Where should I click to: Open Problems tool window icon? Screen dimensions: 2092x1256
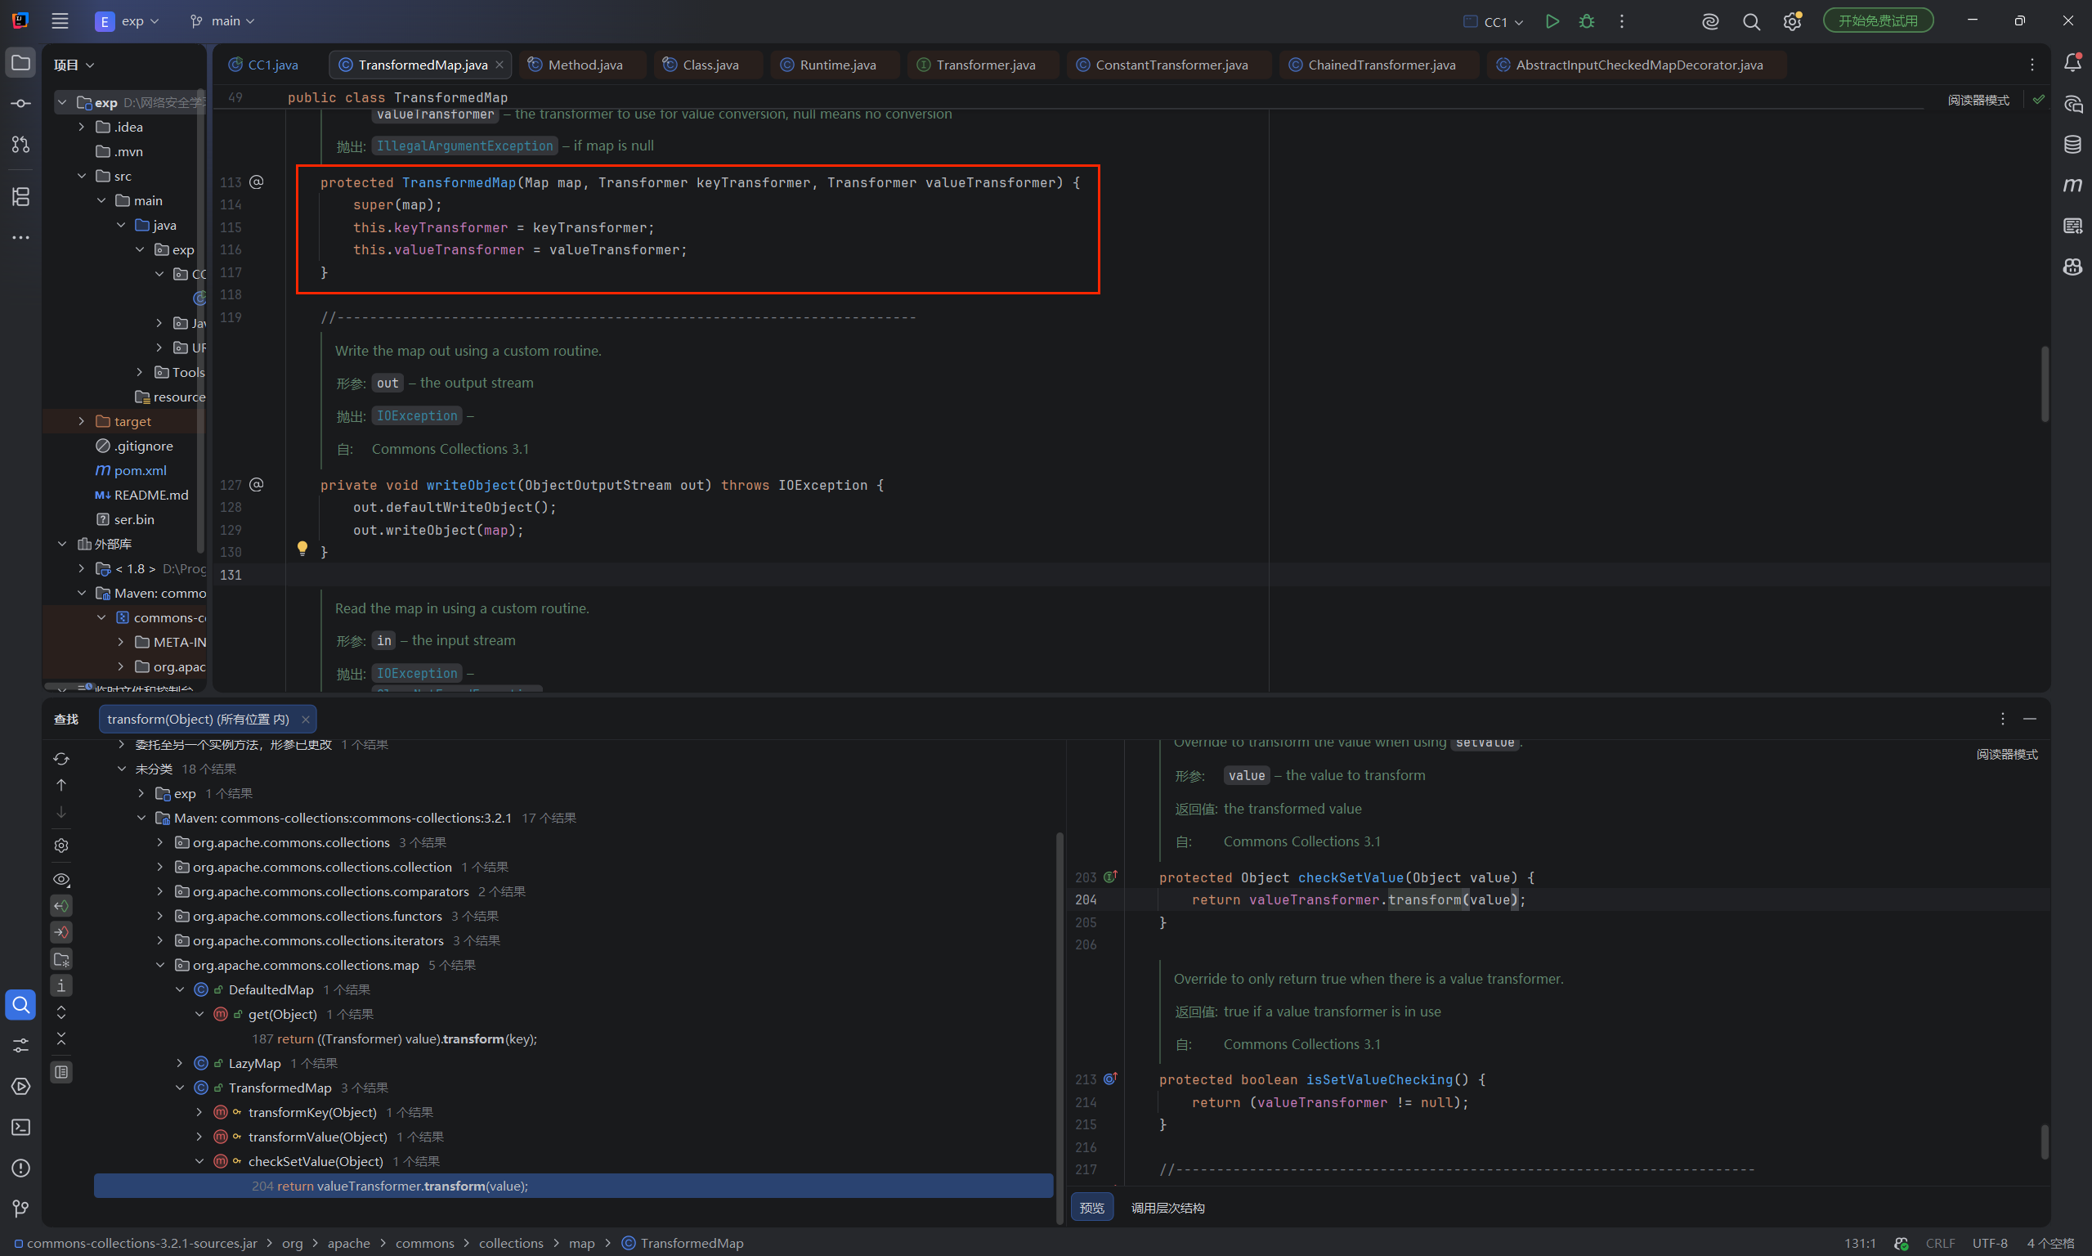tap(21, 1169)
